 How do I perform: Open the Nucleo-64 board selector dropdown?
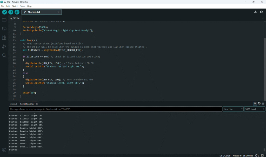click(x=42, y=12)
